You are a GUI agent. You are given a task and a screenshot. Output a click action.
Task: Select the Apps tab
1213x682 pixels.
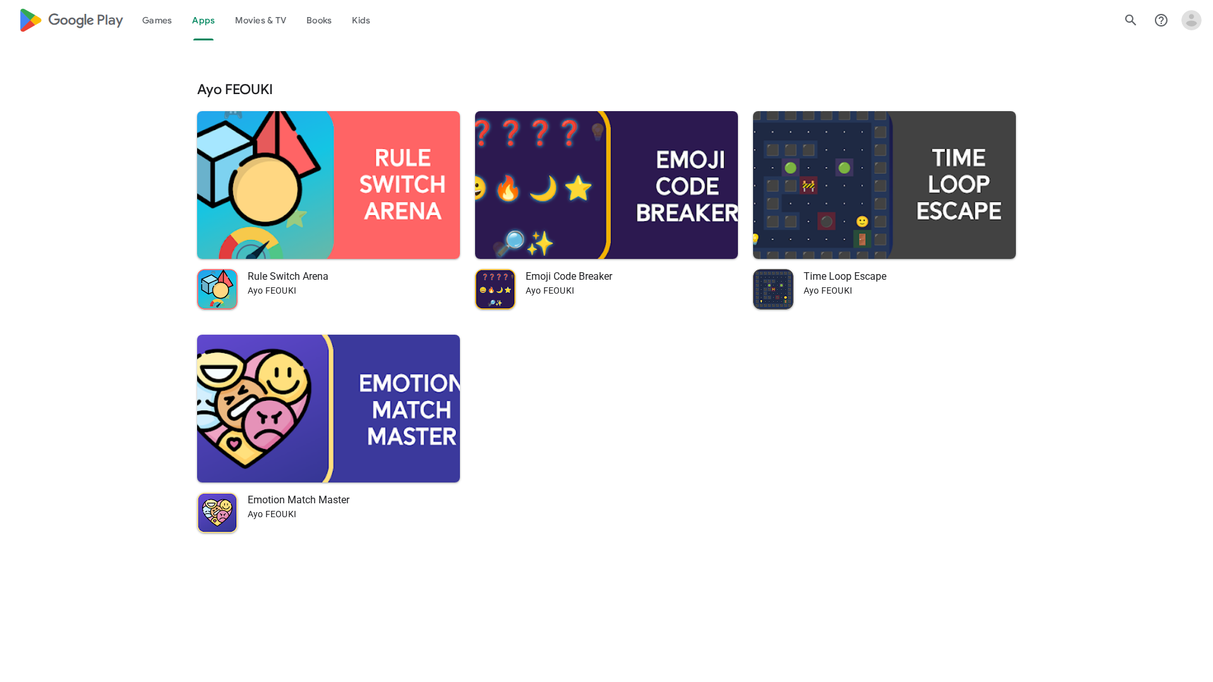tap(203, 20)
